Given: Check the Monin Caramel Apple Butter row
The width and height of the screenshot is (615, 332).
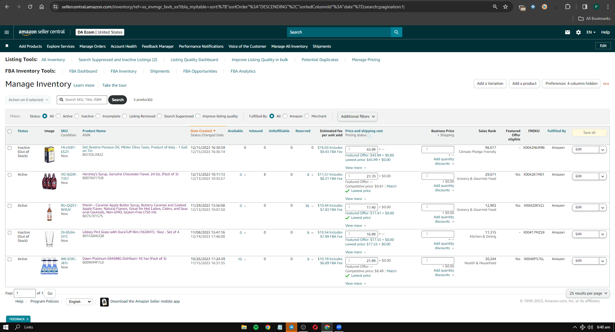Looking at the screenshot, I should (10, 206).
